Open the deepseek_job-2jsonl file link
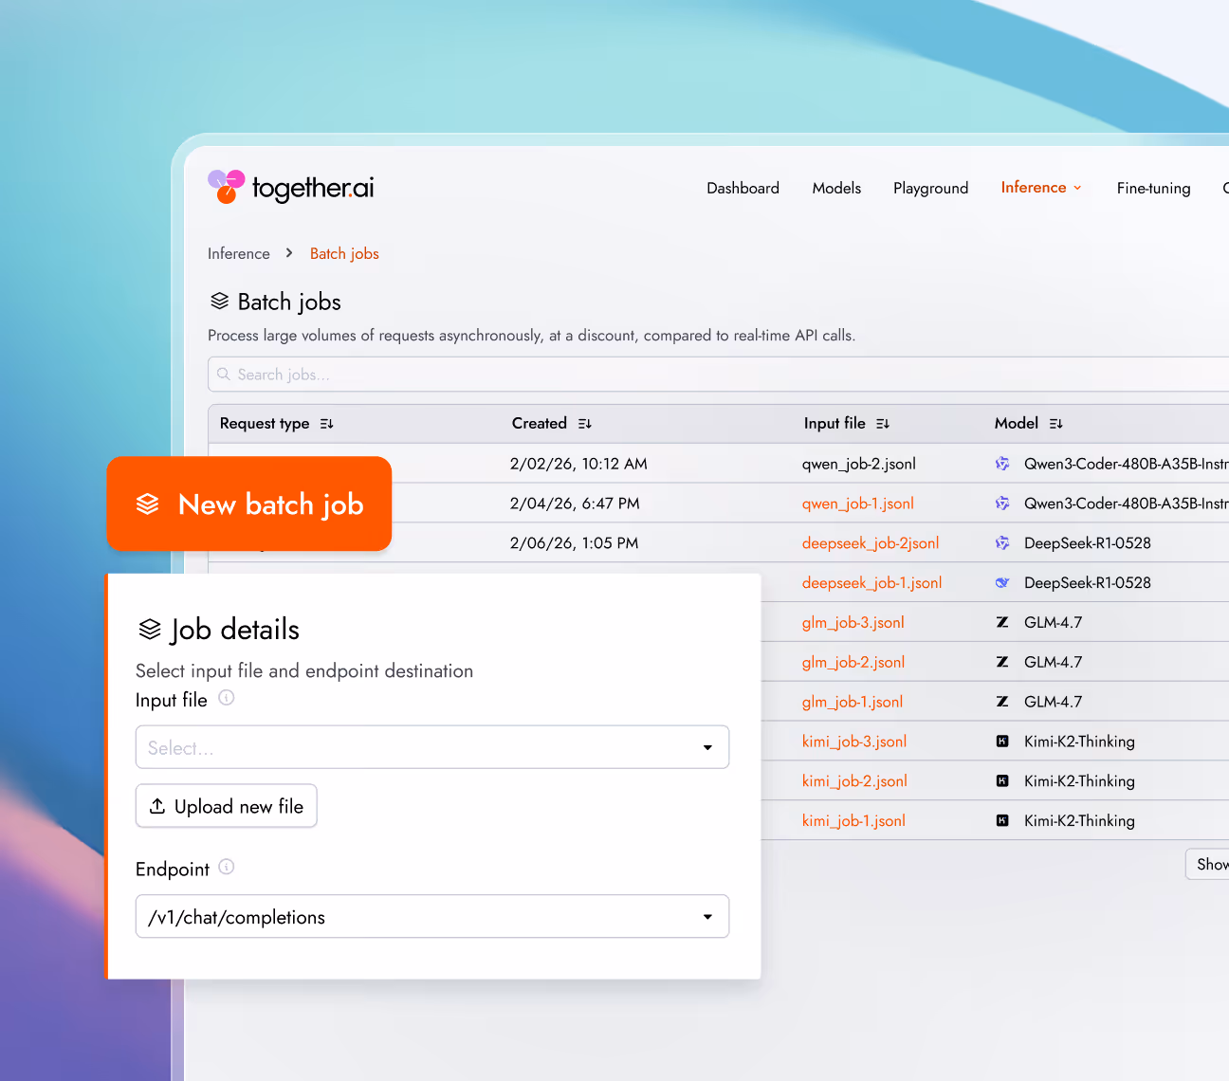Image resolution: width=1229 pixels, height=1081 pixels. [871, 543]
